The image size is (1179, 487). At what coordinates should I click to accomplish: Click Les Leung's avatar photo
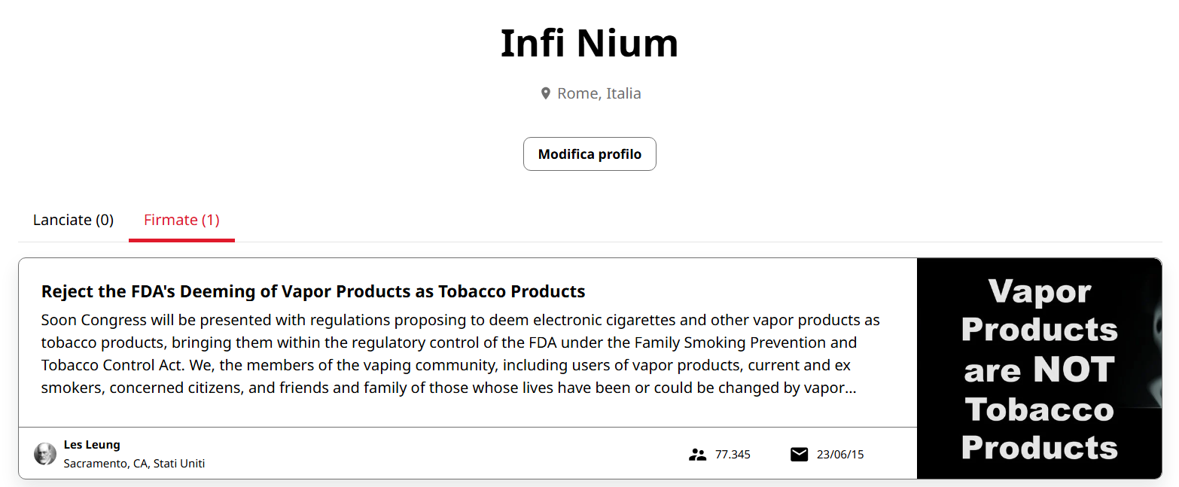[45, 454]
